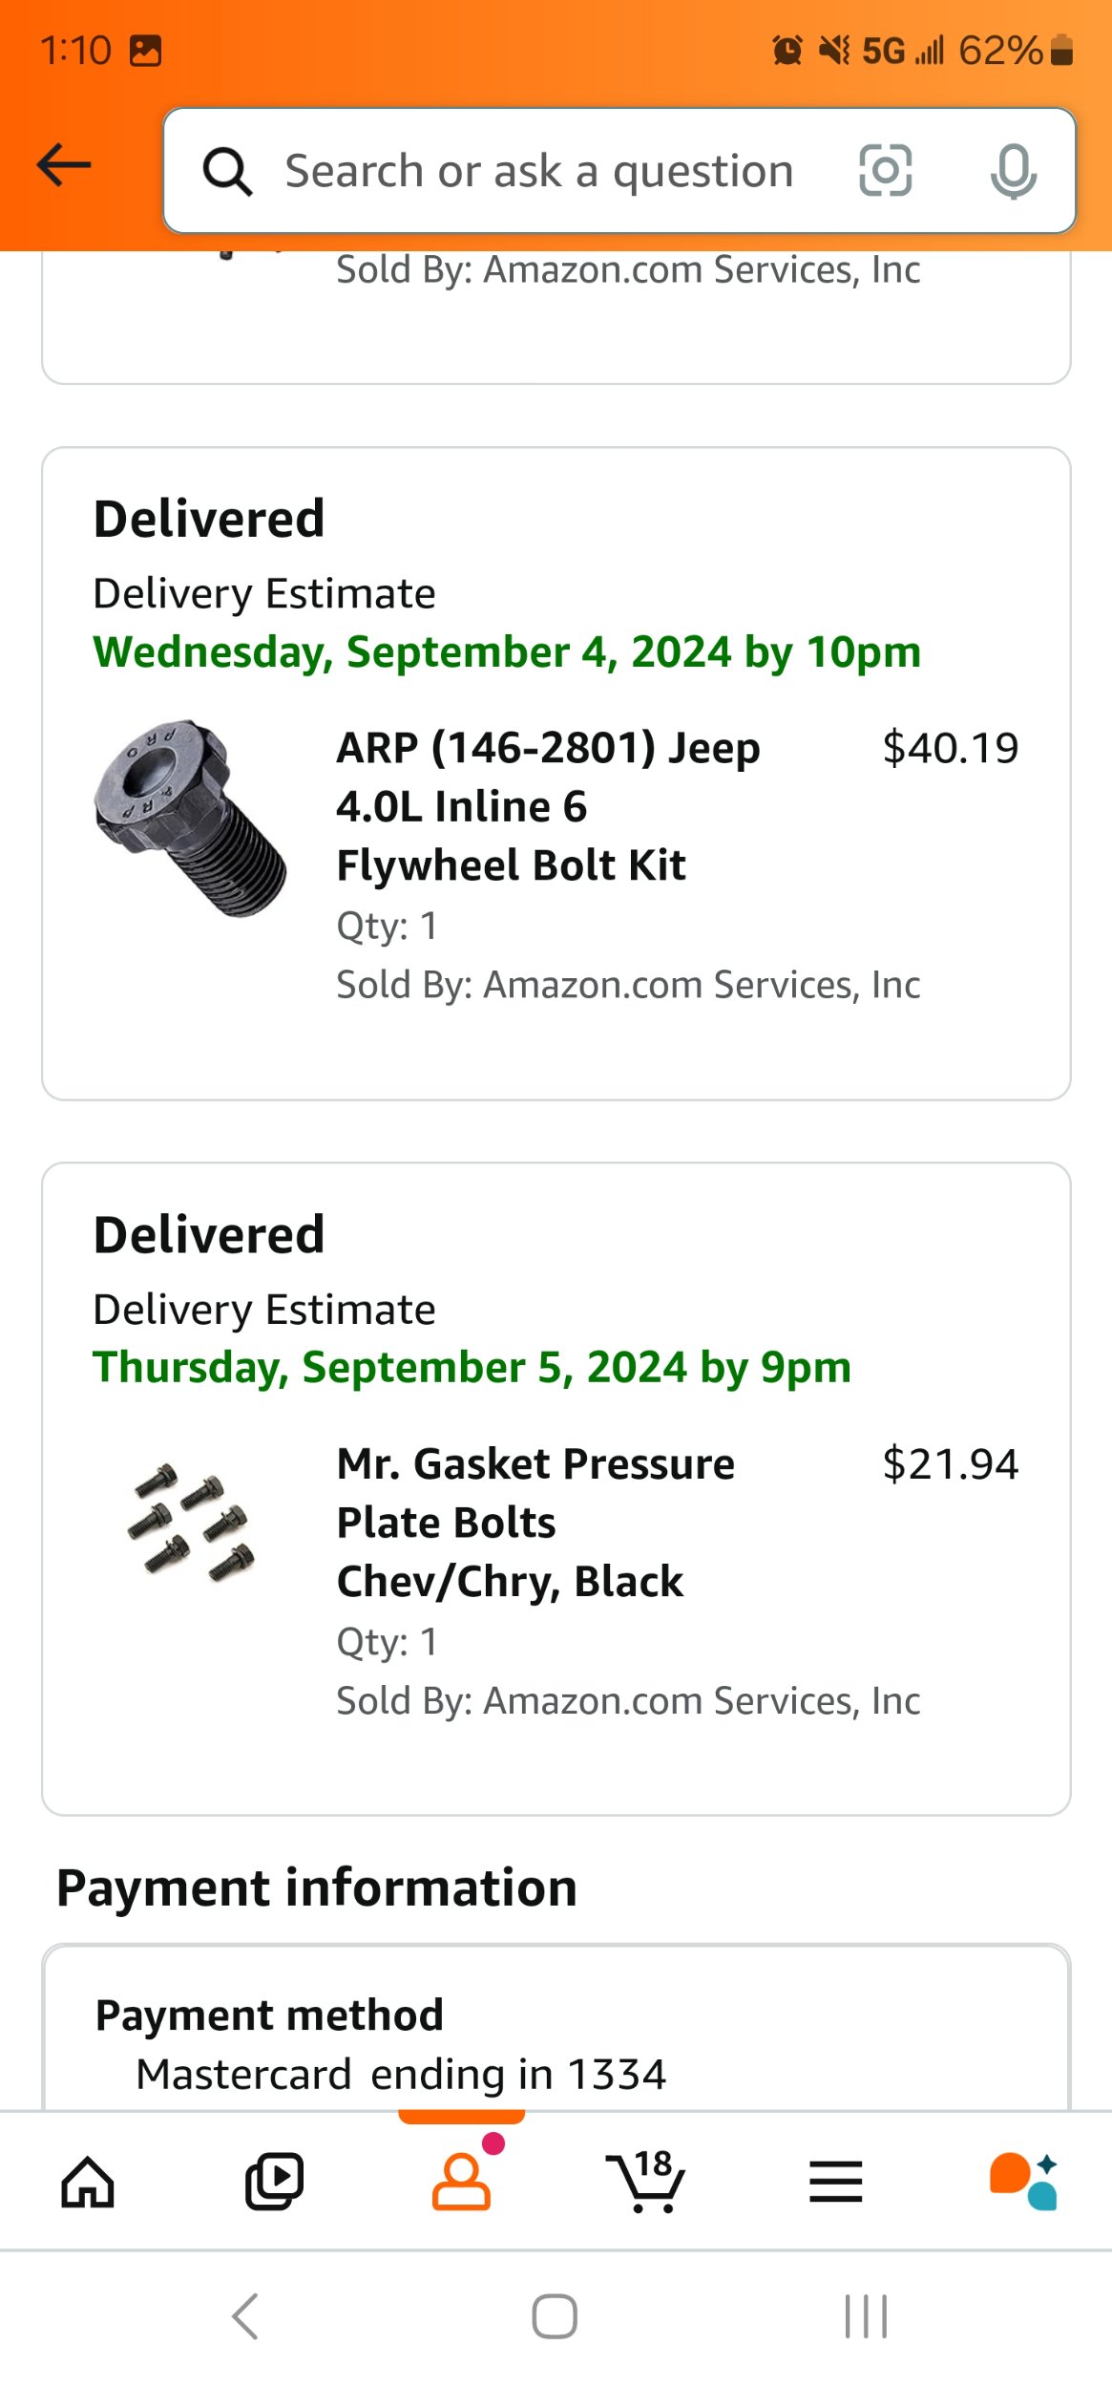This screenshot has height=2388, width=1112.
Task: Open ARP flywheel bolt product image
Action: 191,819
